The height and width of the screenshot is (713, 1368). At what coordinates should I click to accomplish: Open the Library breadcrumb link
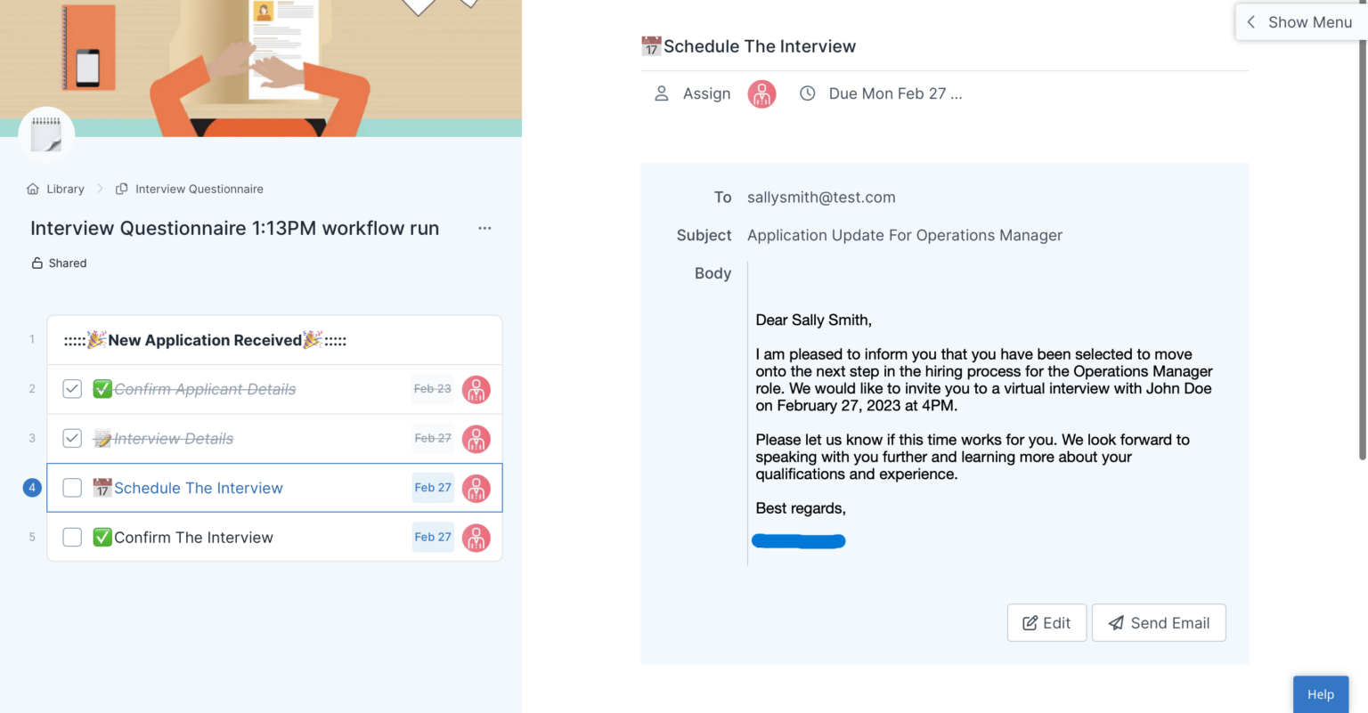pyautogui.click(x=64, y=188)
